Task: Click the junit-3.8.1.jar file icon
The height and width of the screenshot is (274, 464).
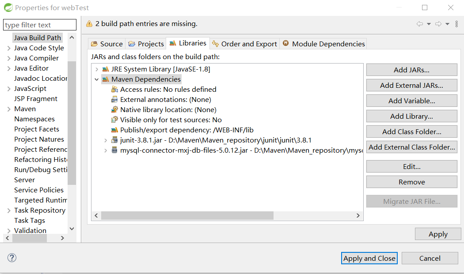Action: pos(114,140)
